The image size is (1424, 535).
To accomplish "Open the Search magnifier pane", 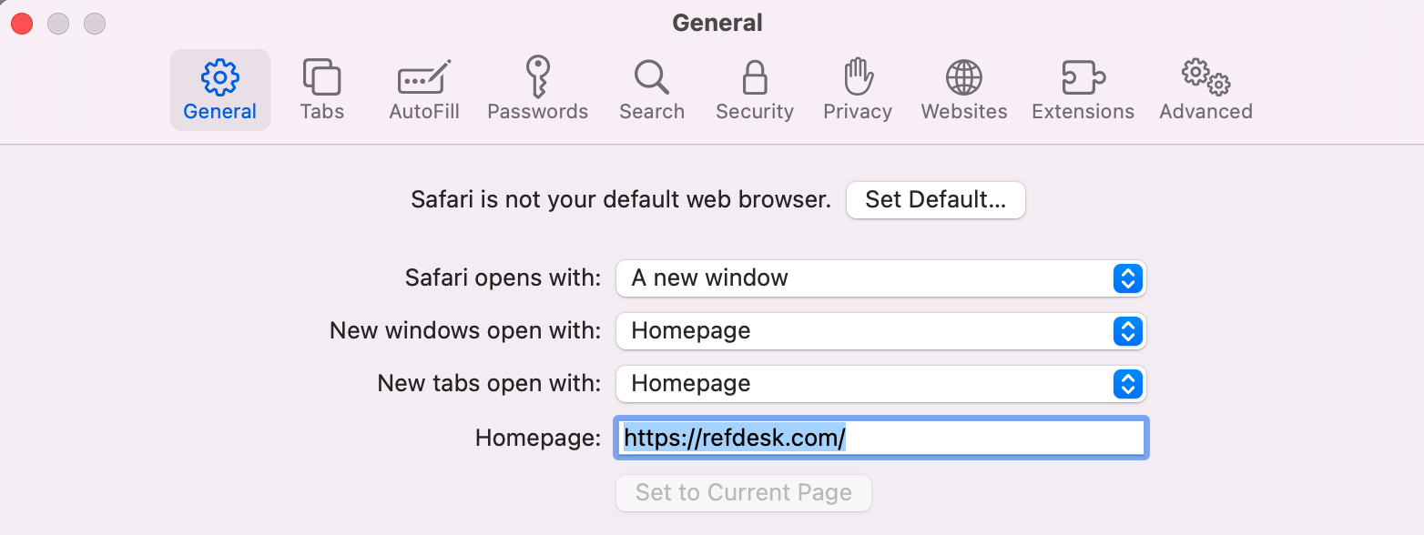I will [x=652, y=90].
